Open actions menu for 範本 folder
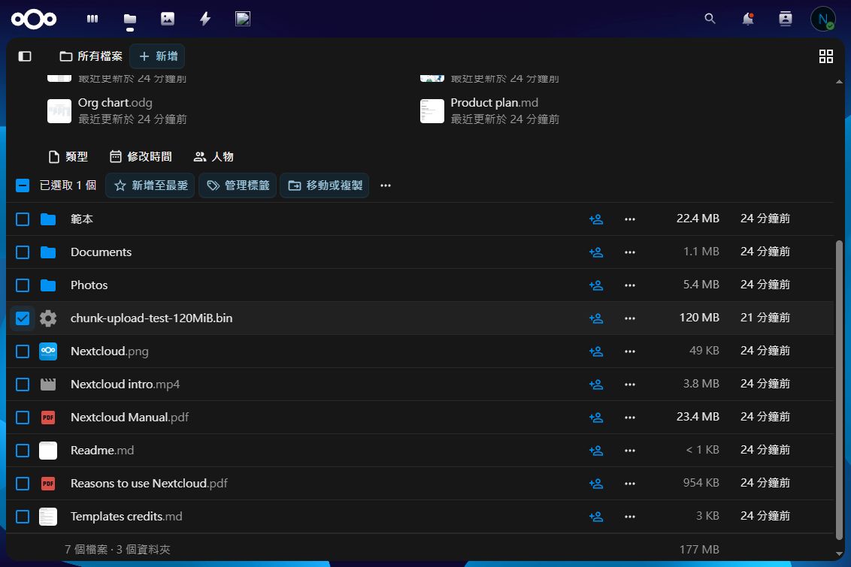This screenshot has width=851, height=567. [629, 219]
